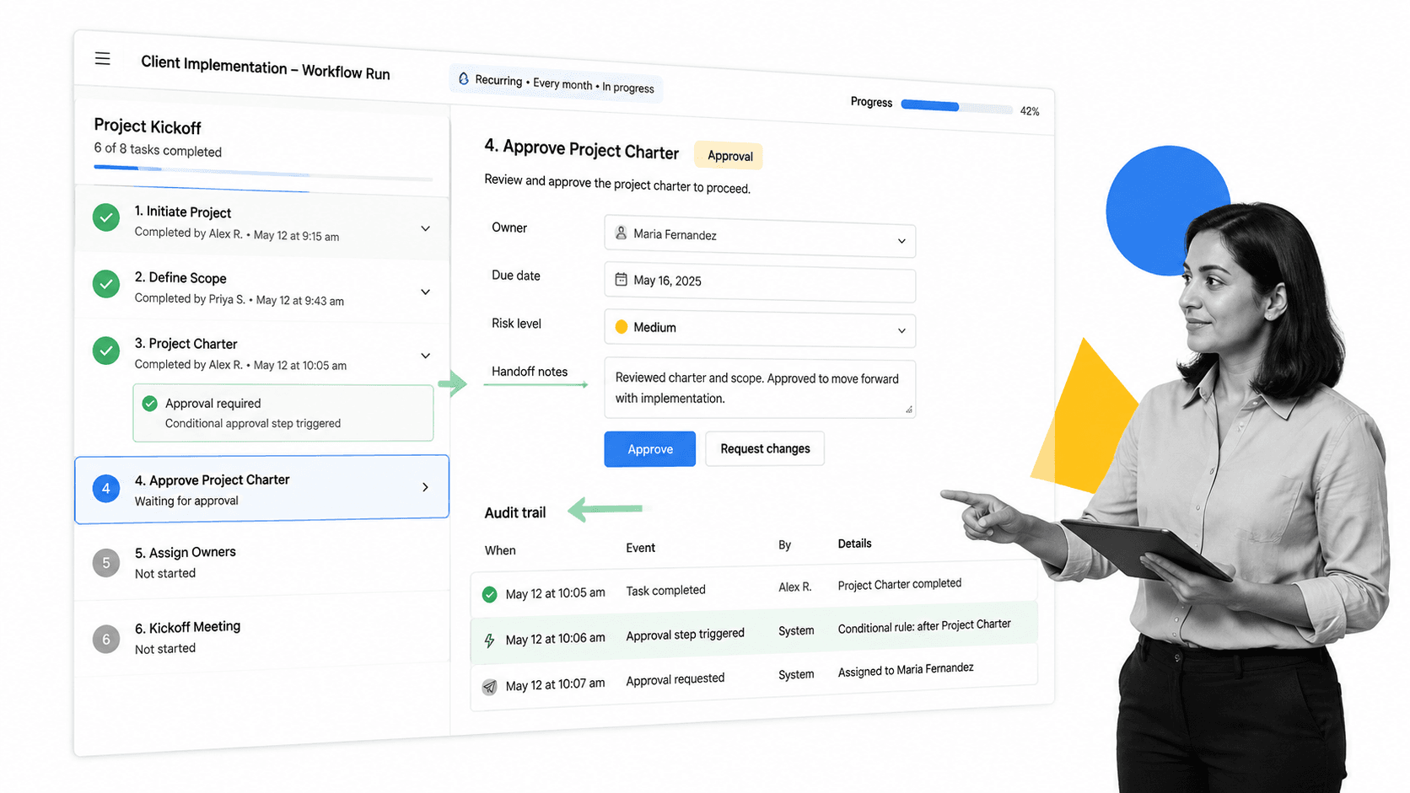Click the Details column header
Image resolution: width=1410 pixels, height=793 pixels.
tap(854, 544)
